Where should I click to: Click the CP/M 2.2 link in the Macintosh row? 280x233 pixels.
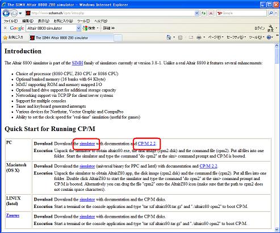[208, 166]
